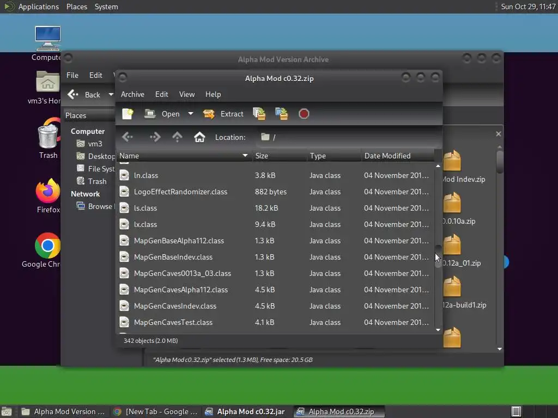Sort by the Date Modified column header
This screenshot has height=418, width=558.
[398, 156]
